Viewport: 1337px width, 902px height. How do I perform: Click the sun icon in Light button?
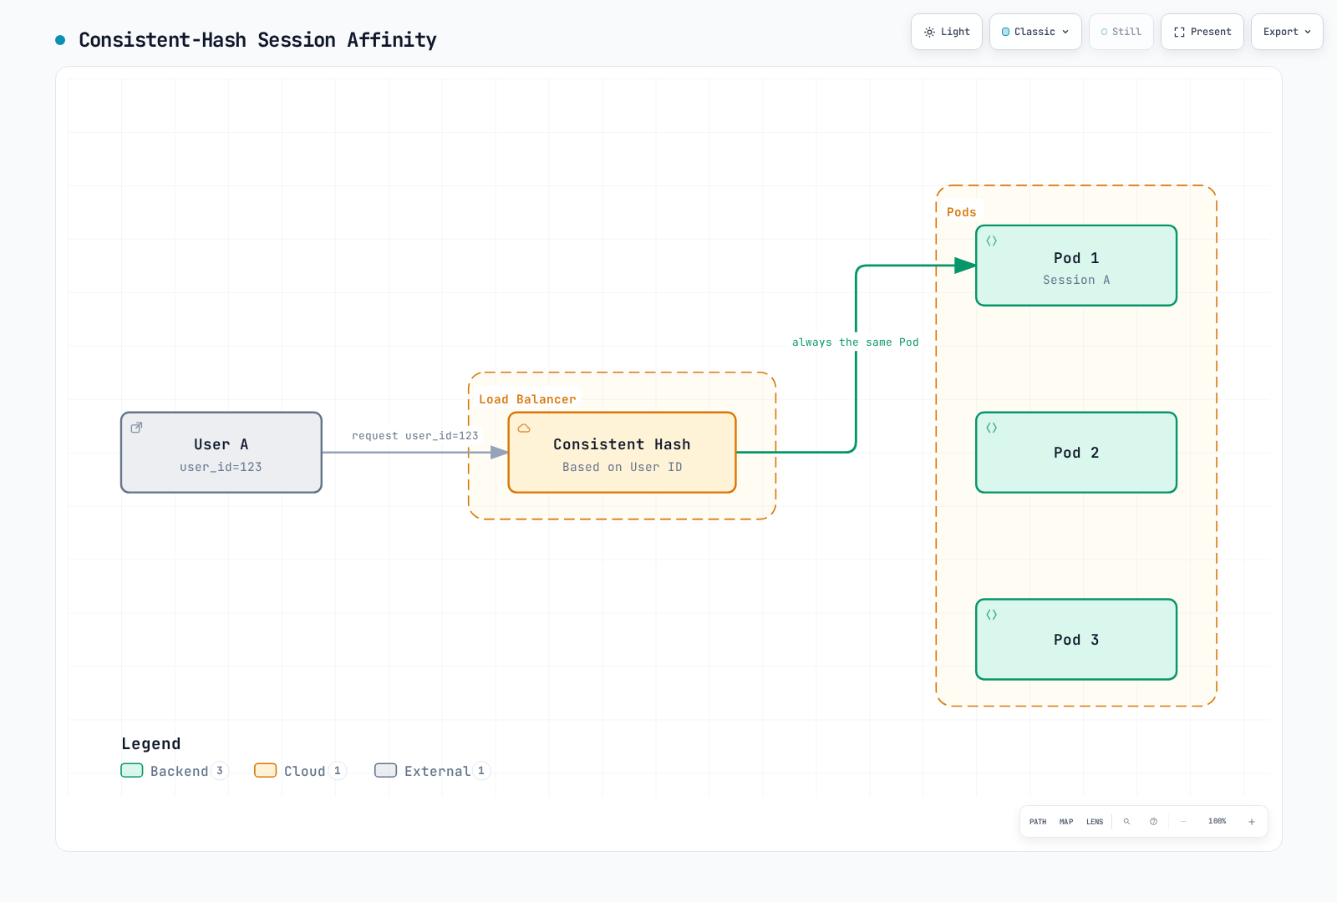pos(929,32)
